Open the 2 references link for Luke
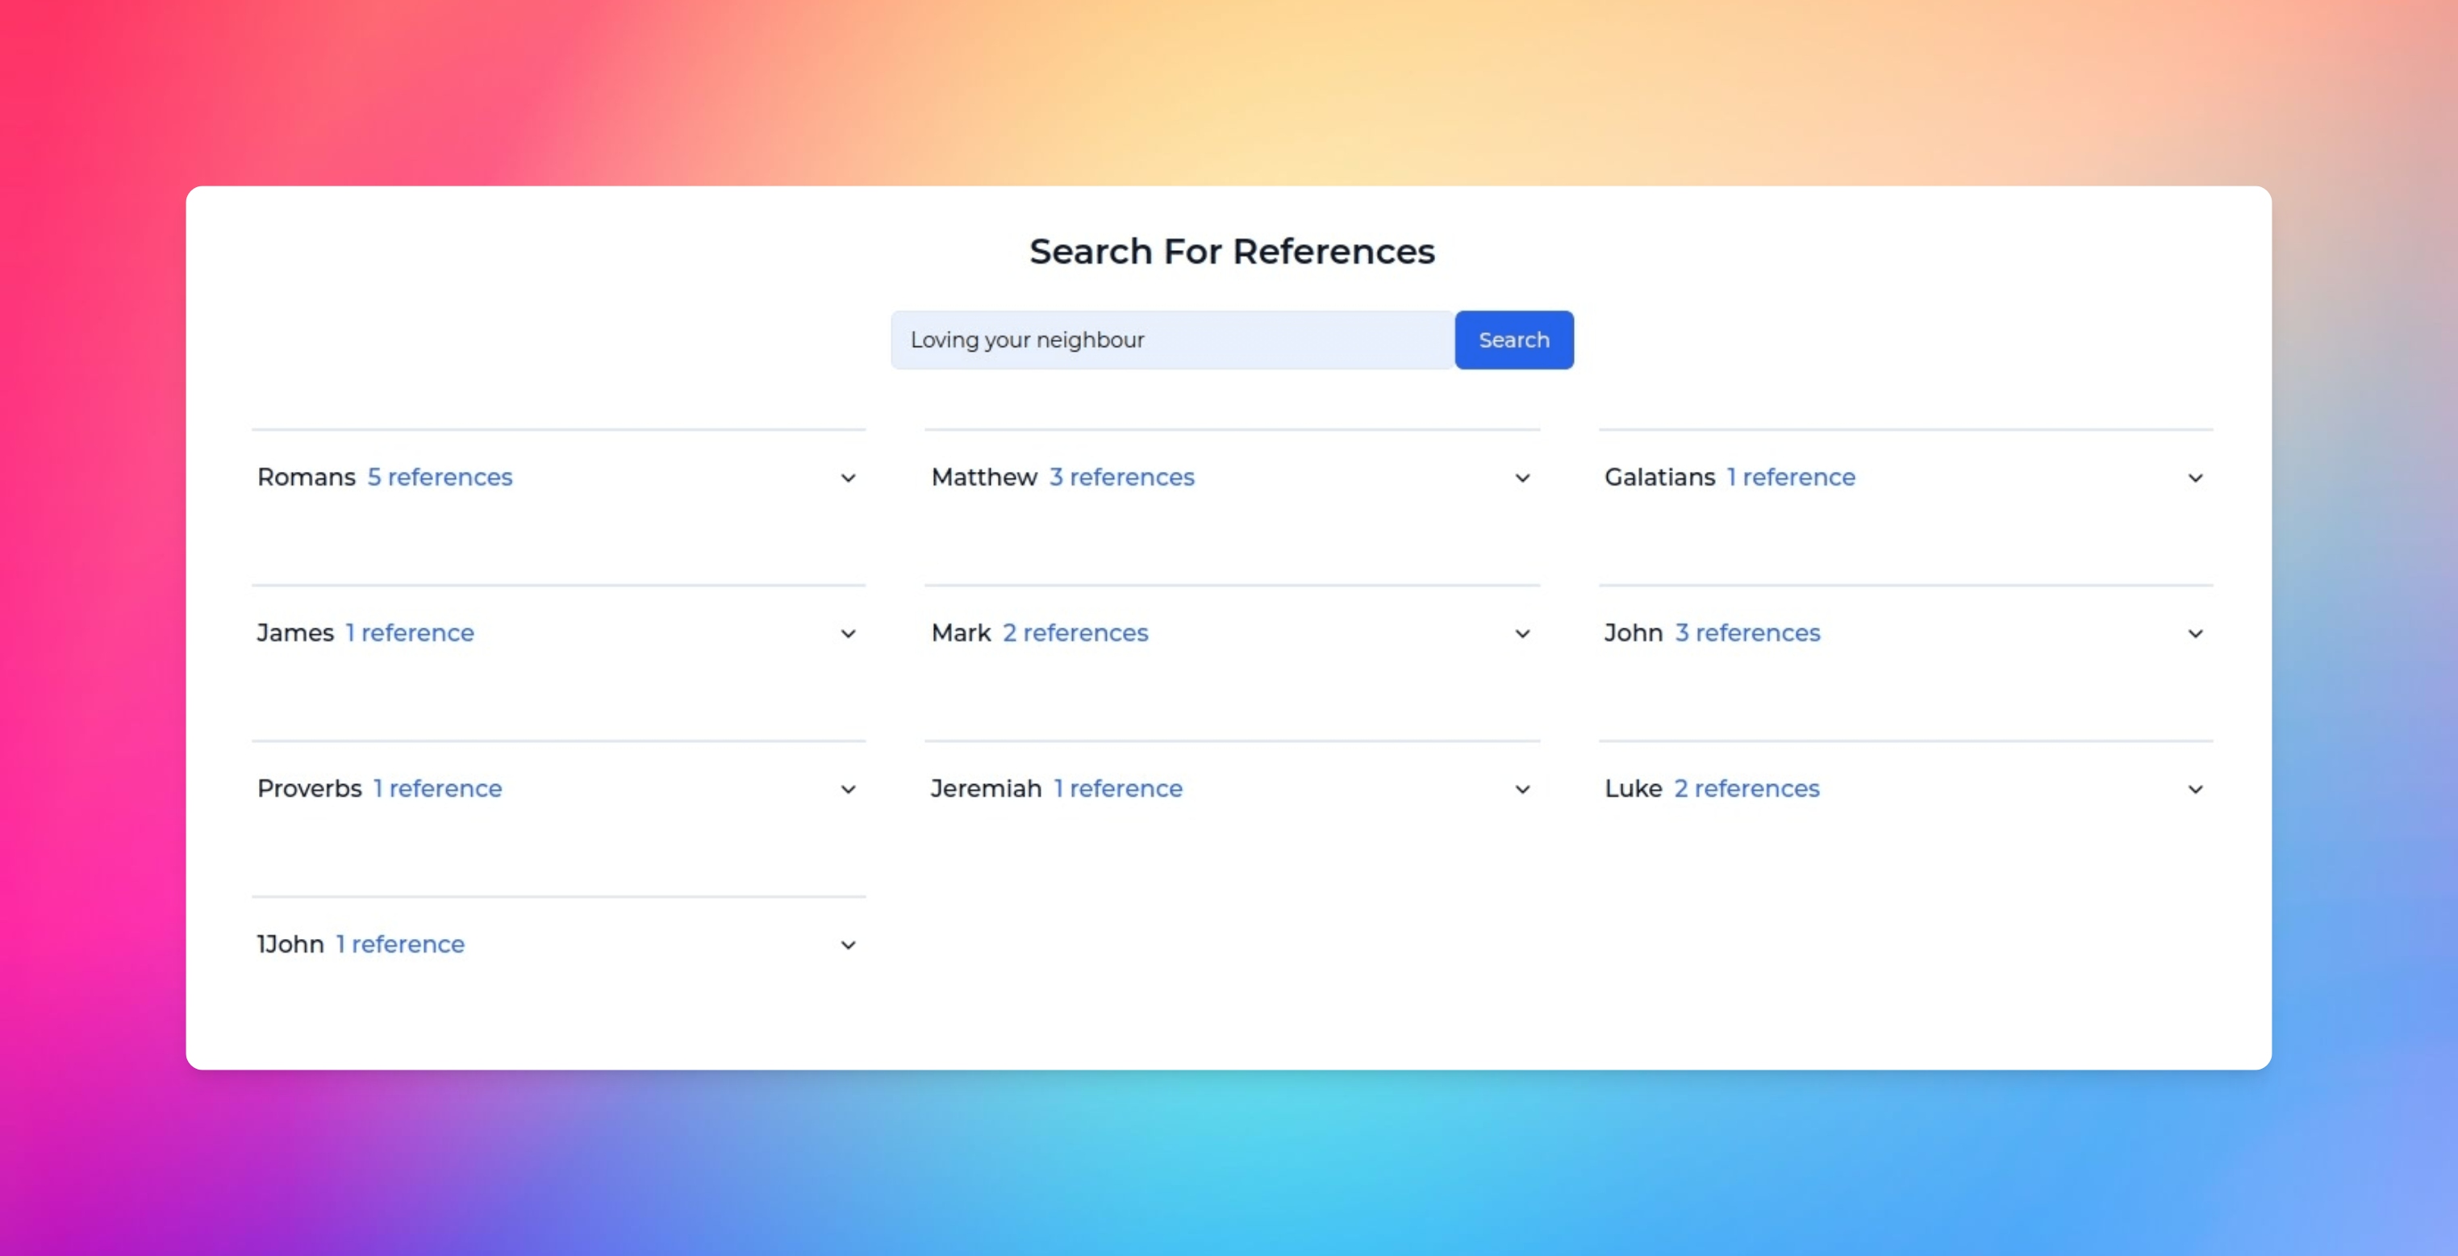 (x=1746, y=788)
